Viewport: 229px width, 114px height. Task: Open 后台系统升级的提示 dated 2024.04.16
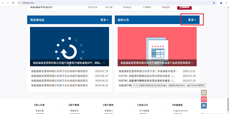(x=59, y=85)
